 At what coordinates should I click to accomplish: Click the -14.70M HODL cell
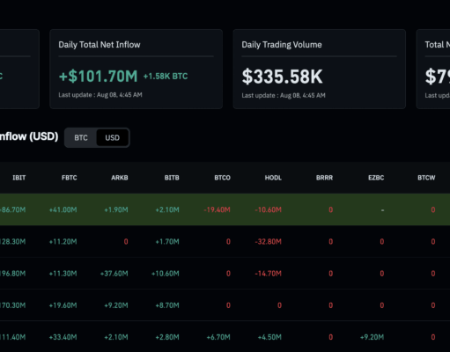(268, 274)
